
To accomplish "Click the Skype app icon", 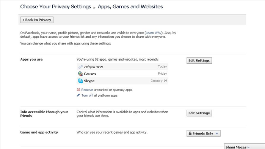I will (80, 81).
